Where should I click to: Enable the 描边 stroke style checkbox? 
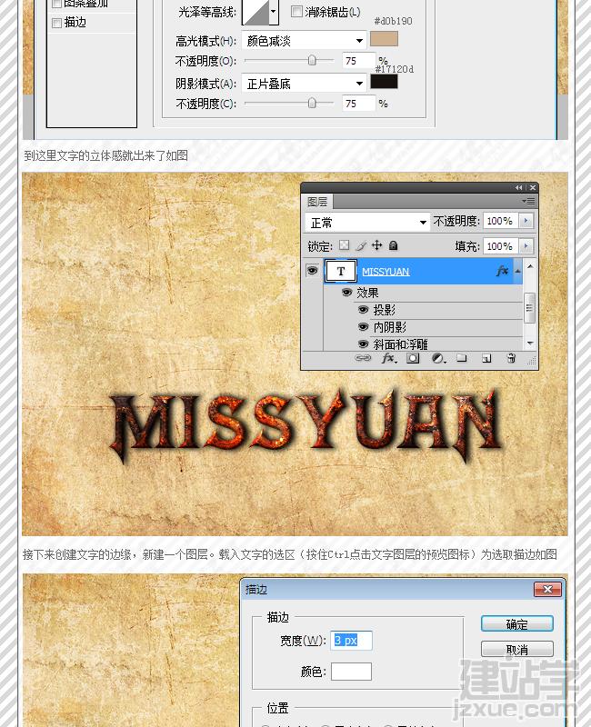click(57, 23)
